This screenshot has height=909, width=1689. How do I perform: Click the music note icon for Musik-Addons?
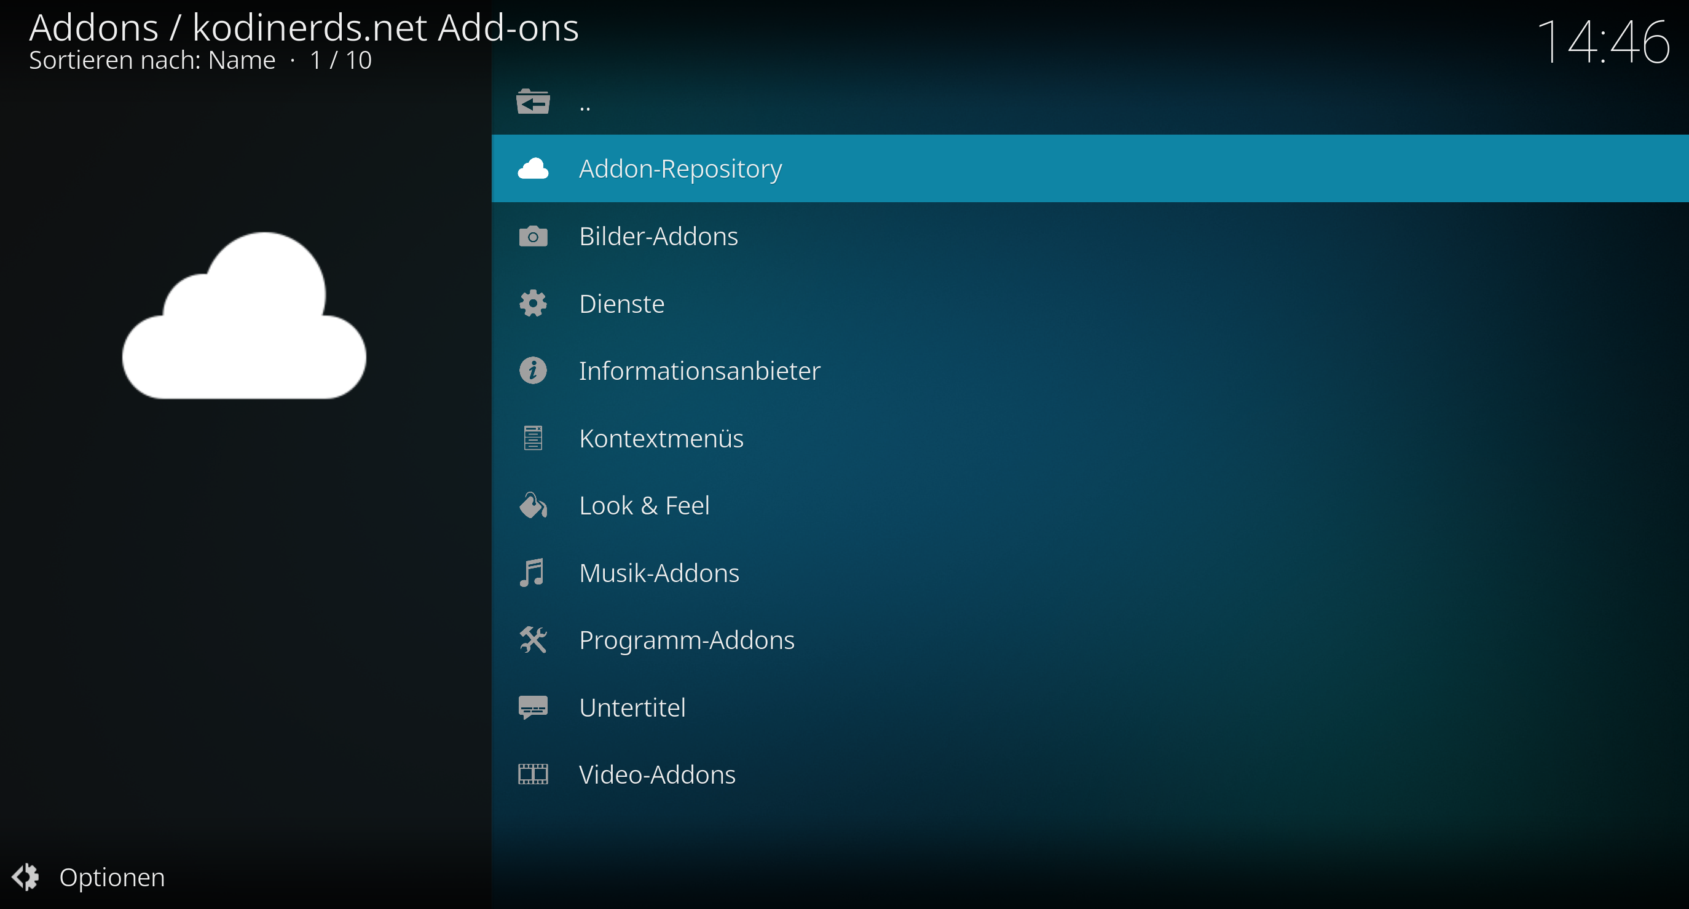(532, 573)
